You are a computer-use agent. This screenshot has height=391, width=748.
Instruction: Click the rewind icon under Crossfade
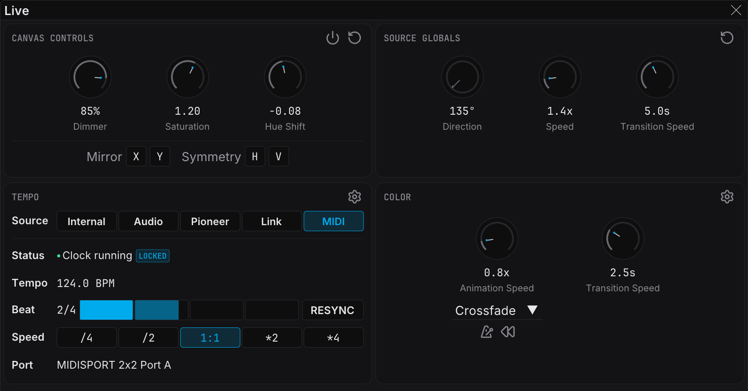tap(508, 332)
